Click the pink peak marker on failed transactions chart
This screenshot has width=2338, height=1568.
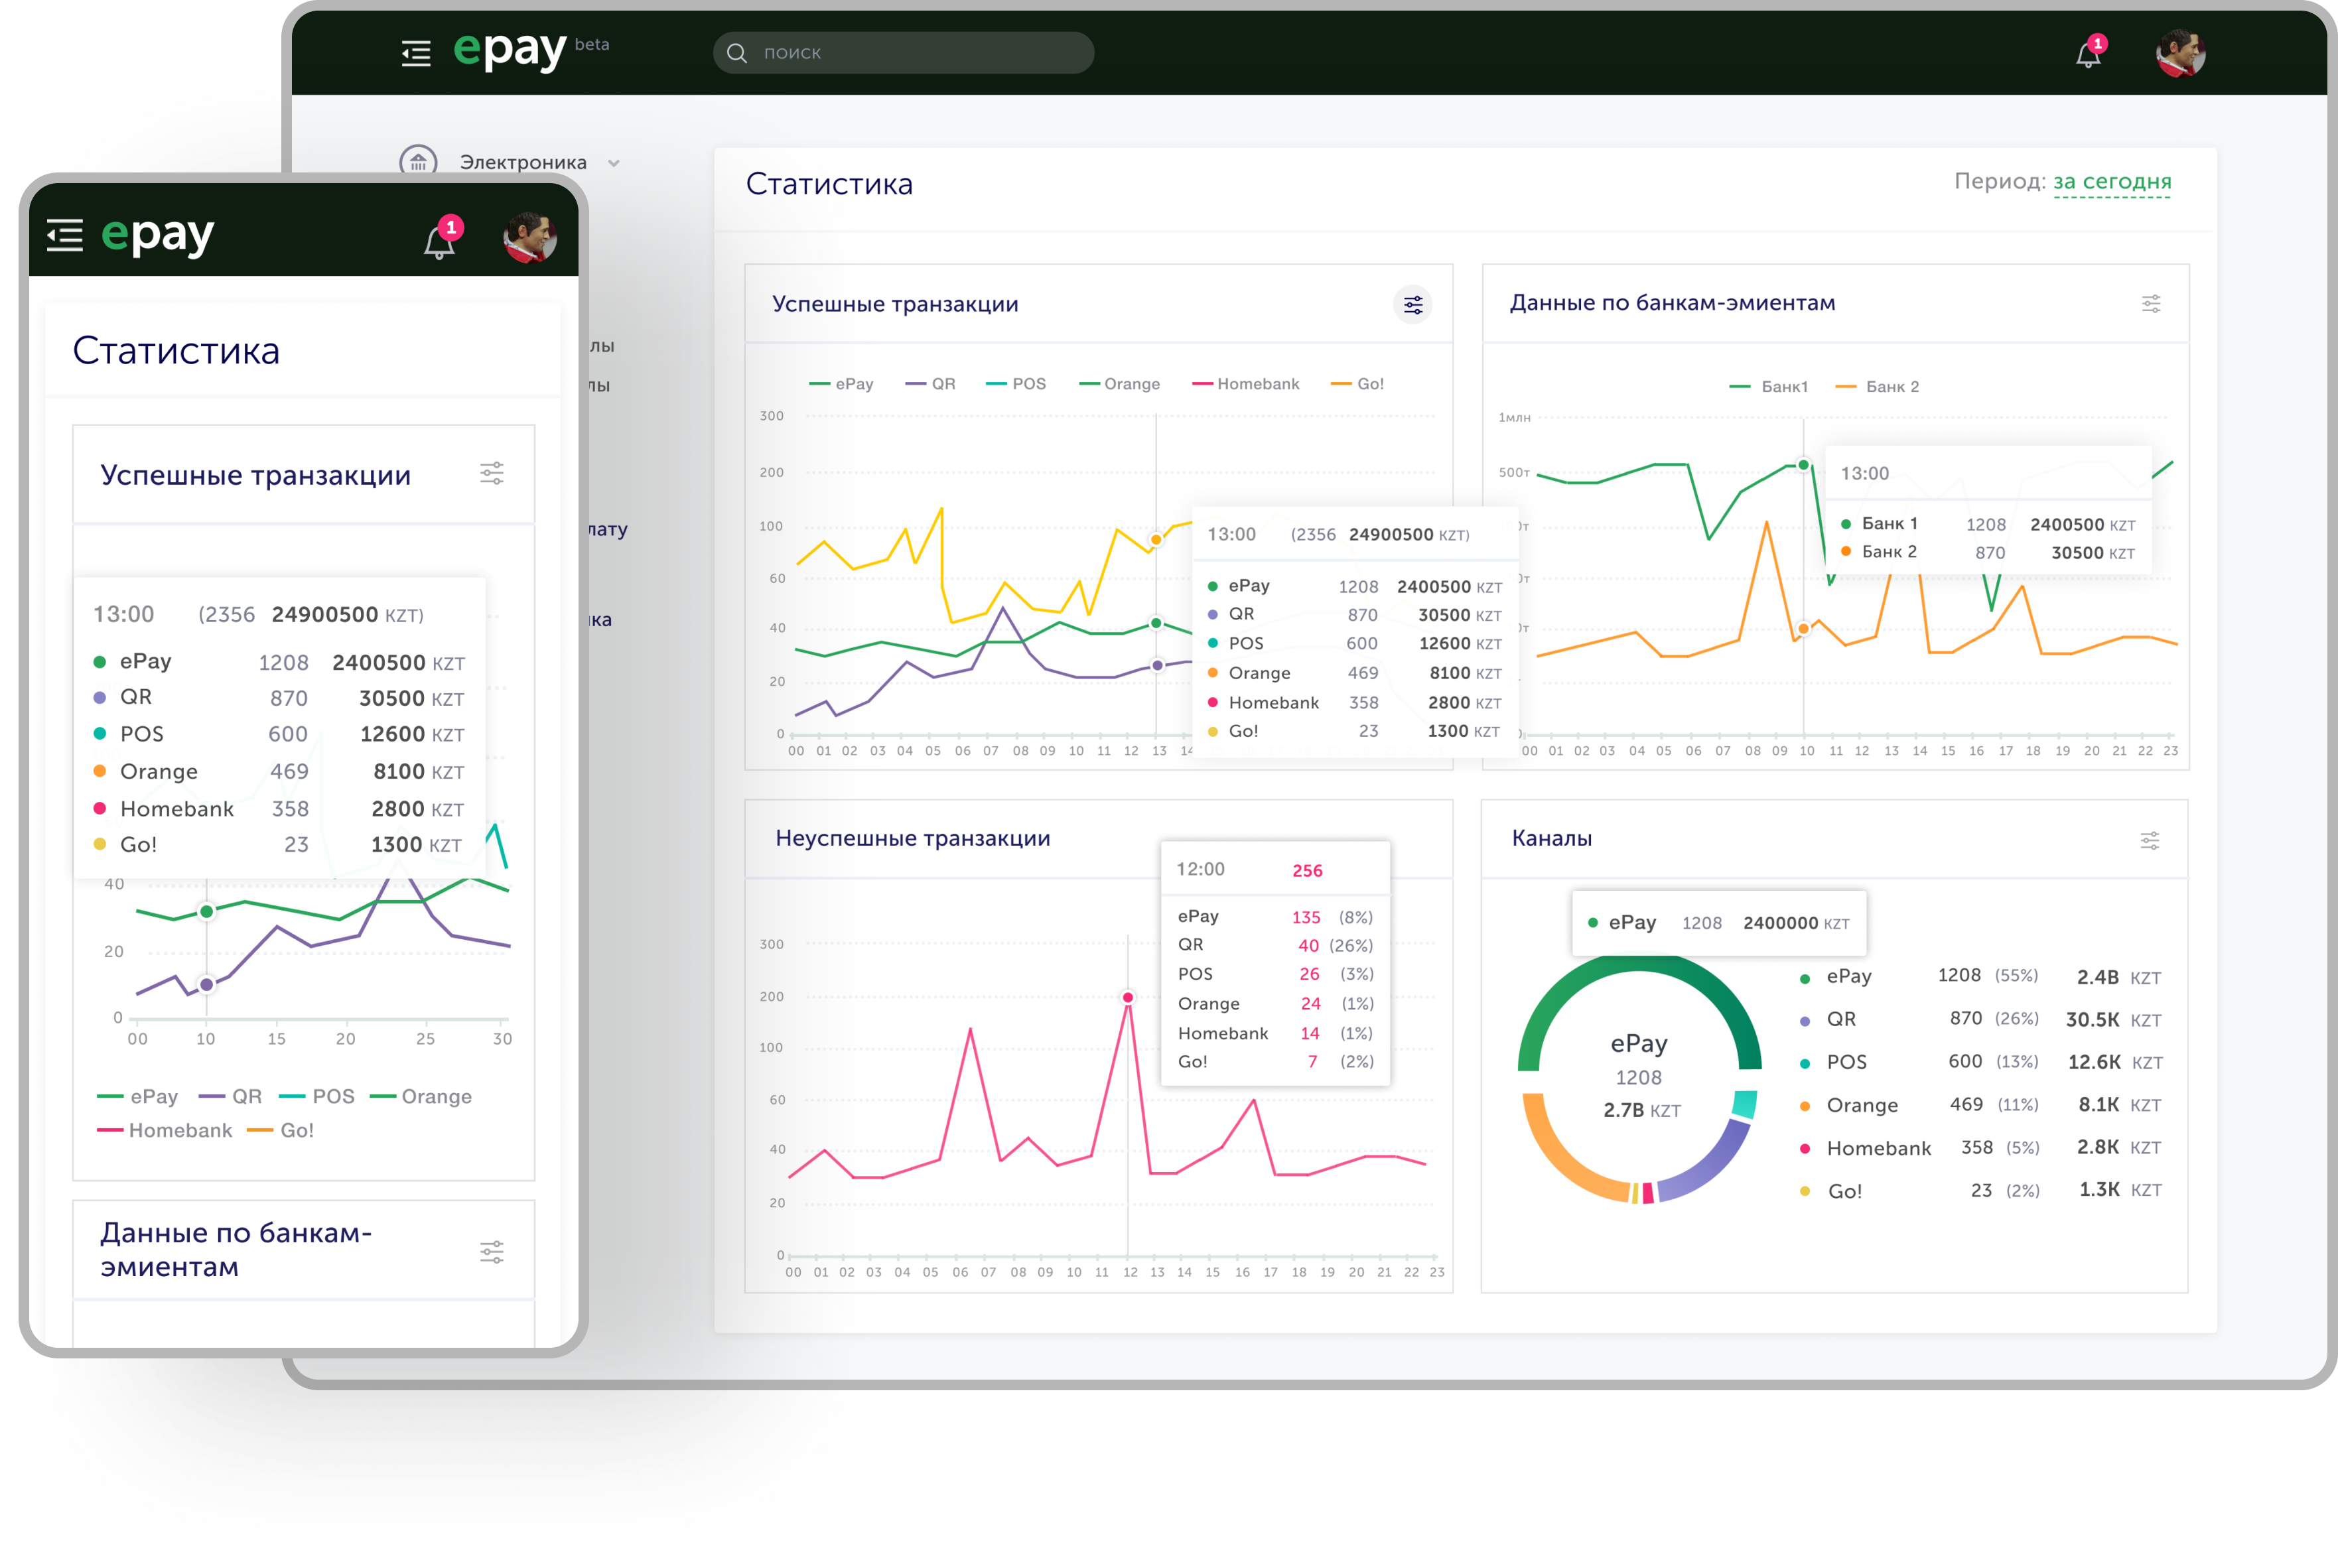(x=1128, y=998)
